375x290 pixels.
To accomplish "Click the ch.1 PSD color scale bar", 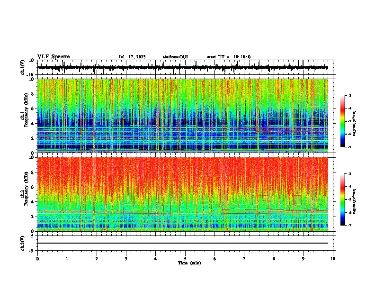I will point(343,121).
